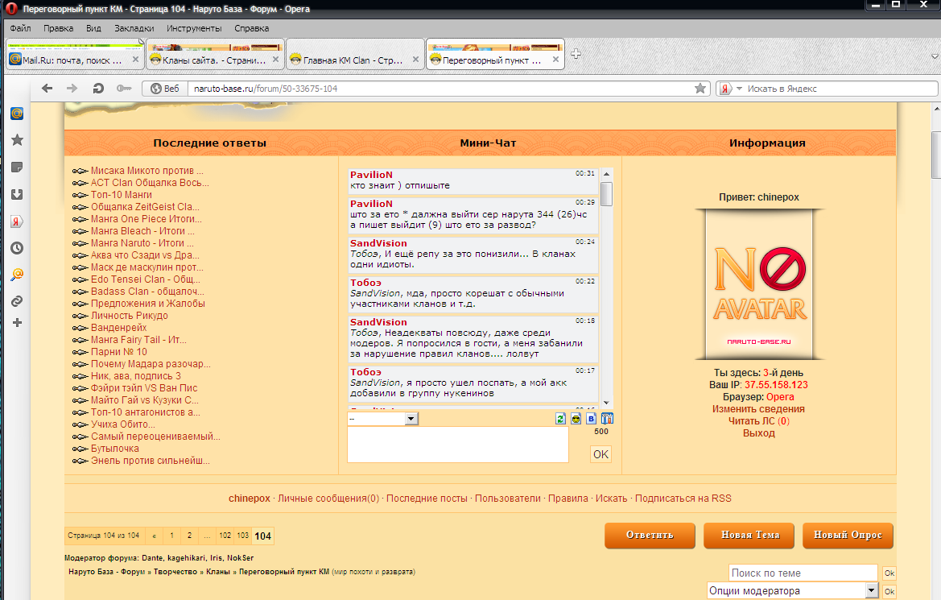This screenshot has width=941, height=600.
Task: Open Последние посты link
Action: [x=427, y=499]
